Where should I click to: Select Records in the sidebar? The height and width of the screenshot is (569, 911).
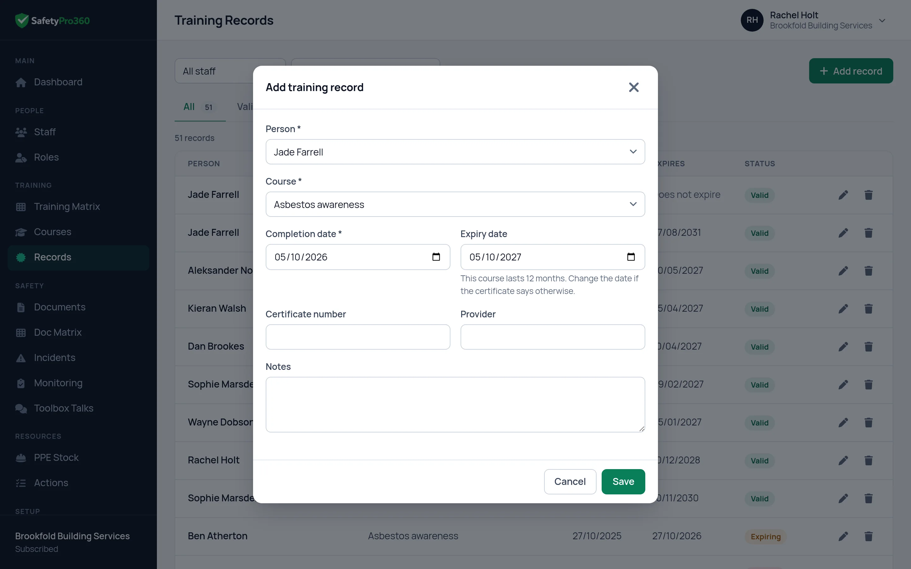(x=78, y=257)
